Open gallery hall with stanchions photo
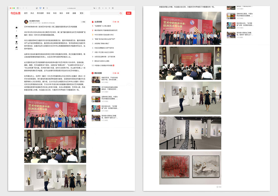The image size is (278, 196). (x=190, y=133)
